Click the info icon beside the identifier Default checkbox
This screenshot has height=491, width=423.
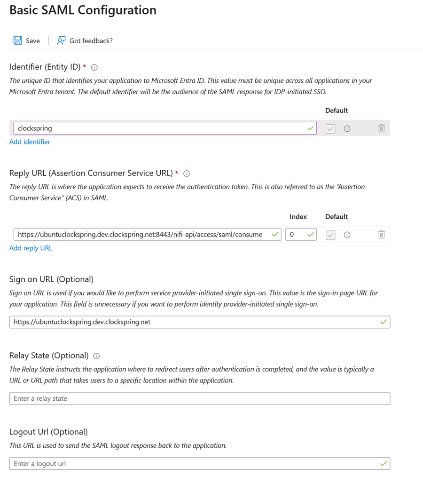pos(347,128)
